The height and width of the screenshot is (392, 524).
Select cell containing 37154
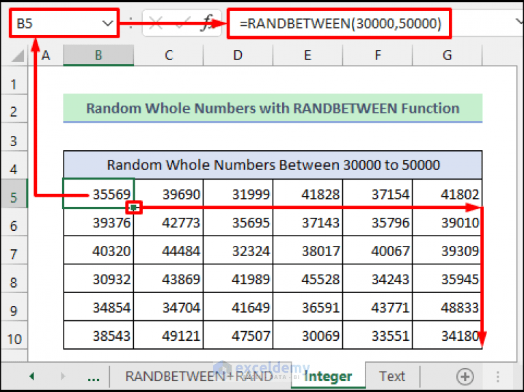(378, 193)
